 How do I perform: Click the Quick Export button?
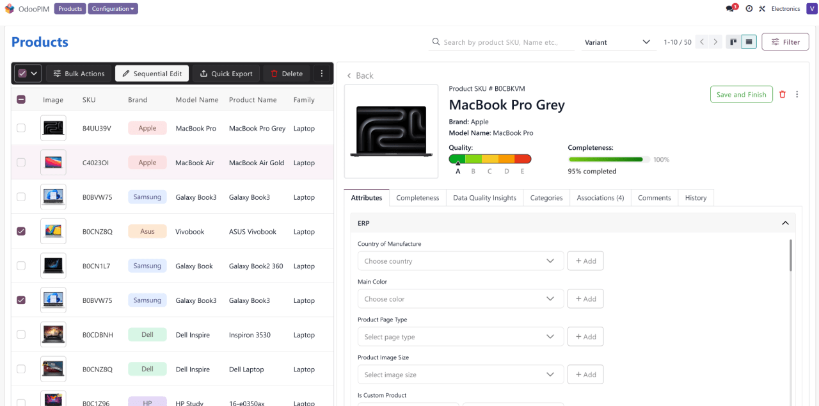[x=226, y=74]
